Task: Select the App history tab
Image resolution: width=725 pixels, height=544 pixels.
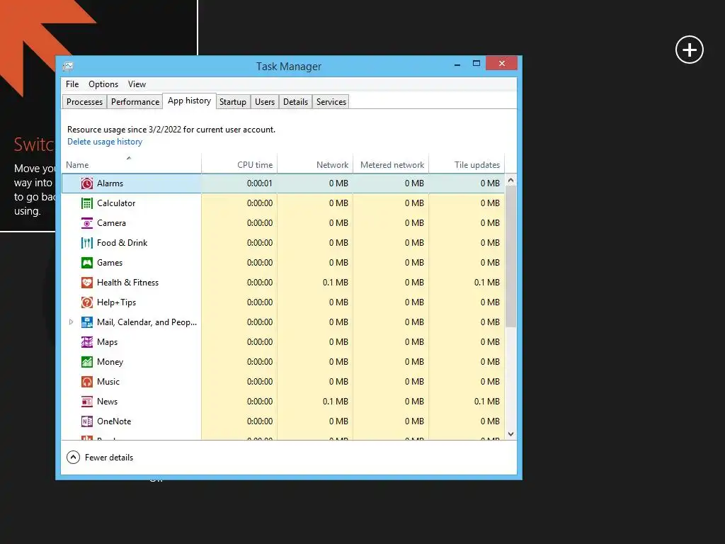Action: pos(189,101)
